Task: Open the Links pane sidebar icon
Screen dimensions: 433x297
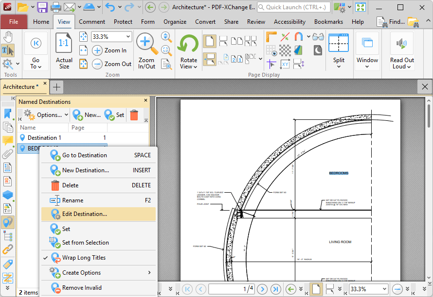Action: point(8,249)
